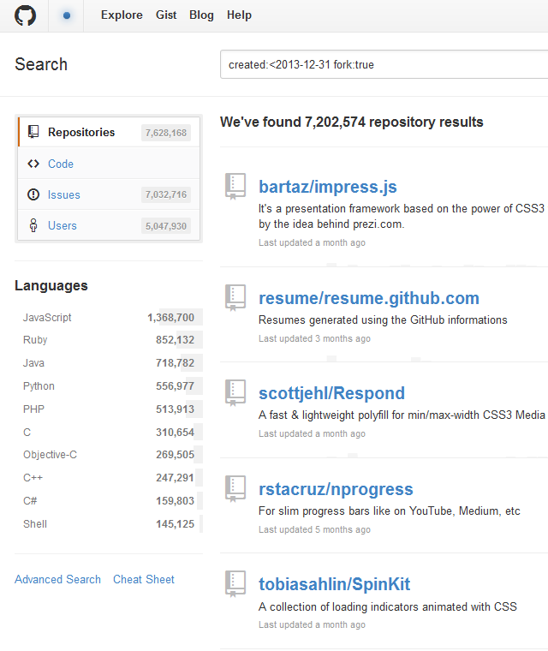This screenshot has width=548, height=651.
Task: Click the GitHub Octocat logo
Action: 25,15
